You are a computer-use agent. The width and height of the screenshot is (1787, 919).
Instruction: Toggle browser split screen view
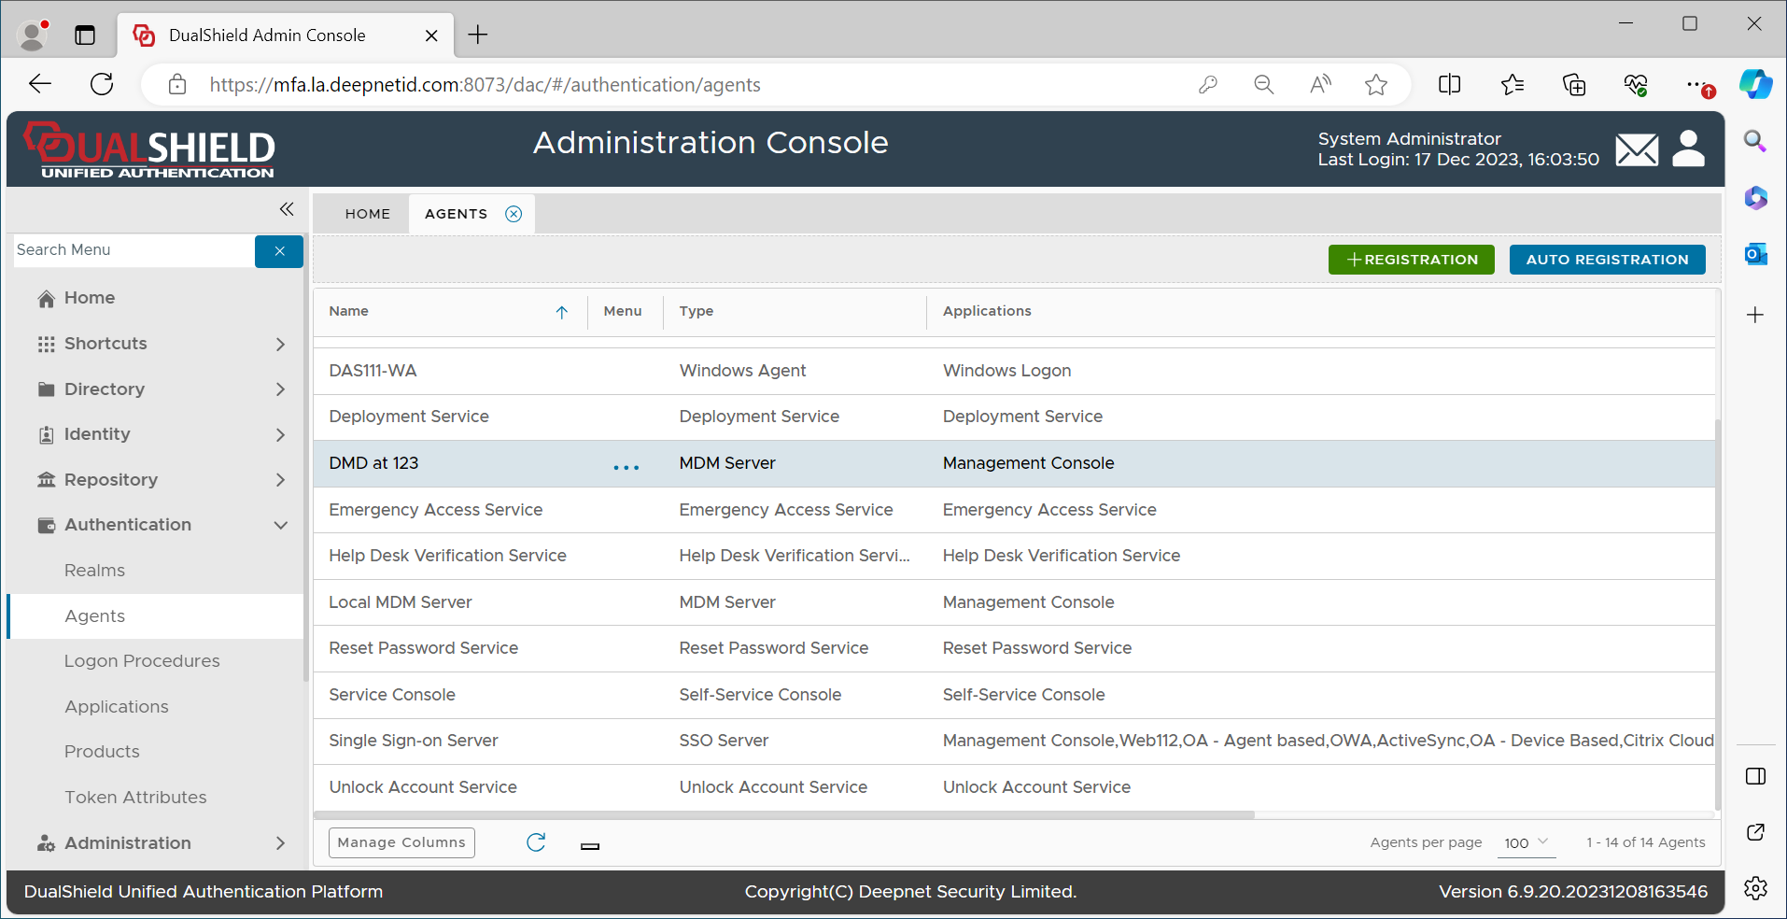[1449, 85]
